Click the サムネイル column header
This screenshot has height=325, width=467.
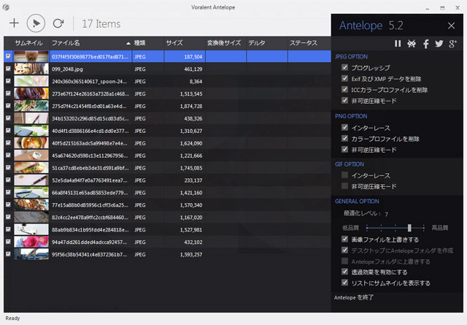29,43
